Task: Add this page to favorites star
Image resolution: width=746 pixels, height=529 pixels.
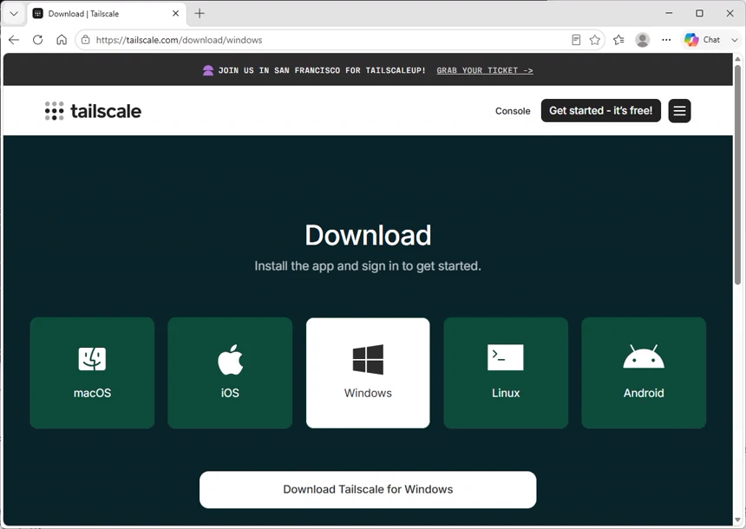Action: tap(595, 40)
